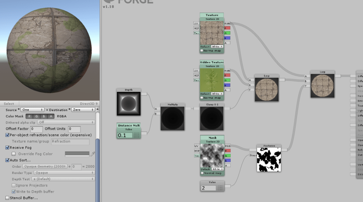
Task: Click the green G output of Hidden Texture node
Action: coord(227,80)
